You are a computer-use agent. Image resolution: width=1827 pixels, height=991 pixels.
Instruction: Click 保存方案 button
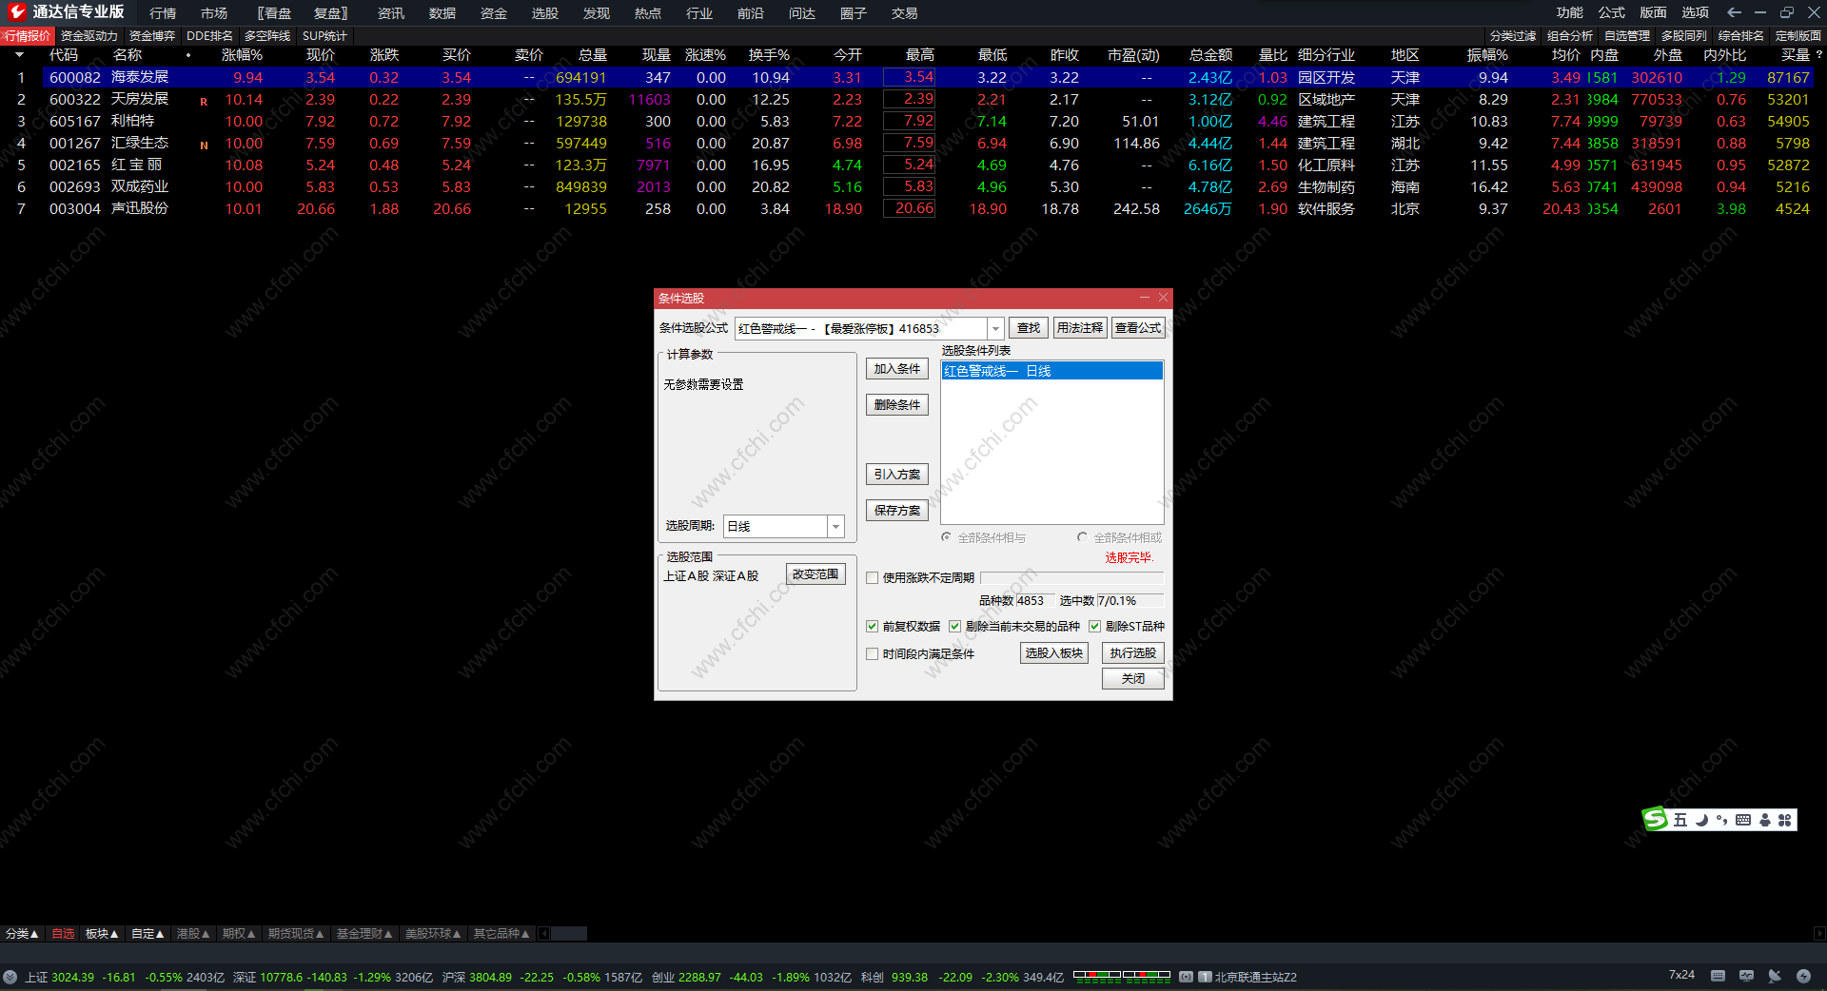pos(896,511)
